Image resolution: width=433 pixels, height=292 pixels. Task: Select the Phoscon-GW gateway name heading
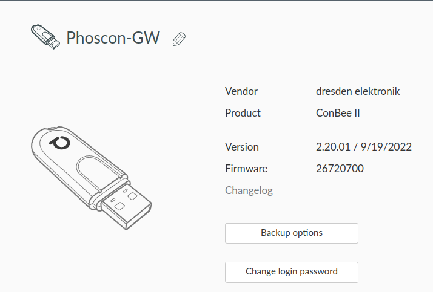[x=113, y=39]
